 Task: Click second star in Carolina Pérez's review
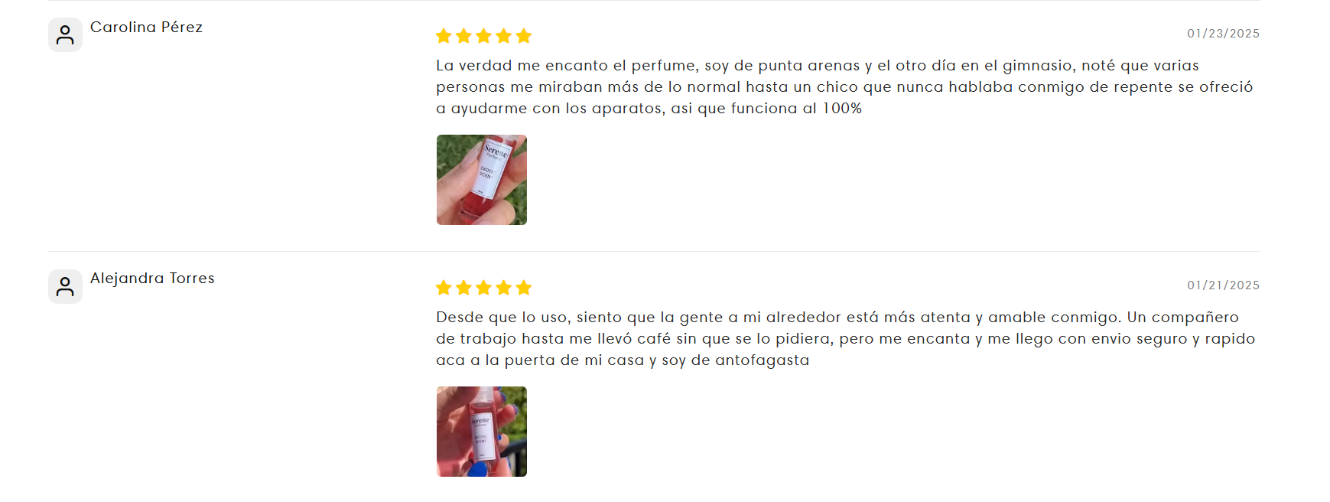pyautogui.click(x=463, y=36)
